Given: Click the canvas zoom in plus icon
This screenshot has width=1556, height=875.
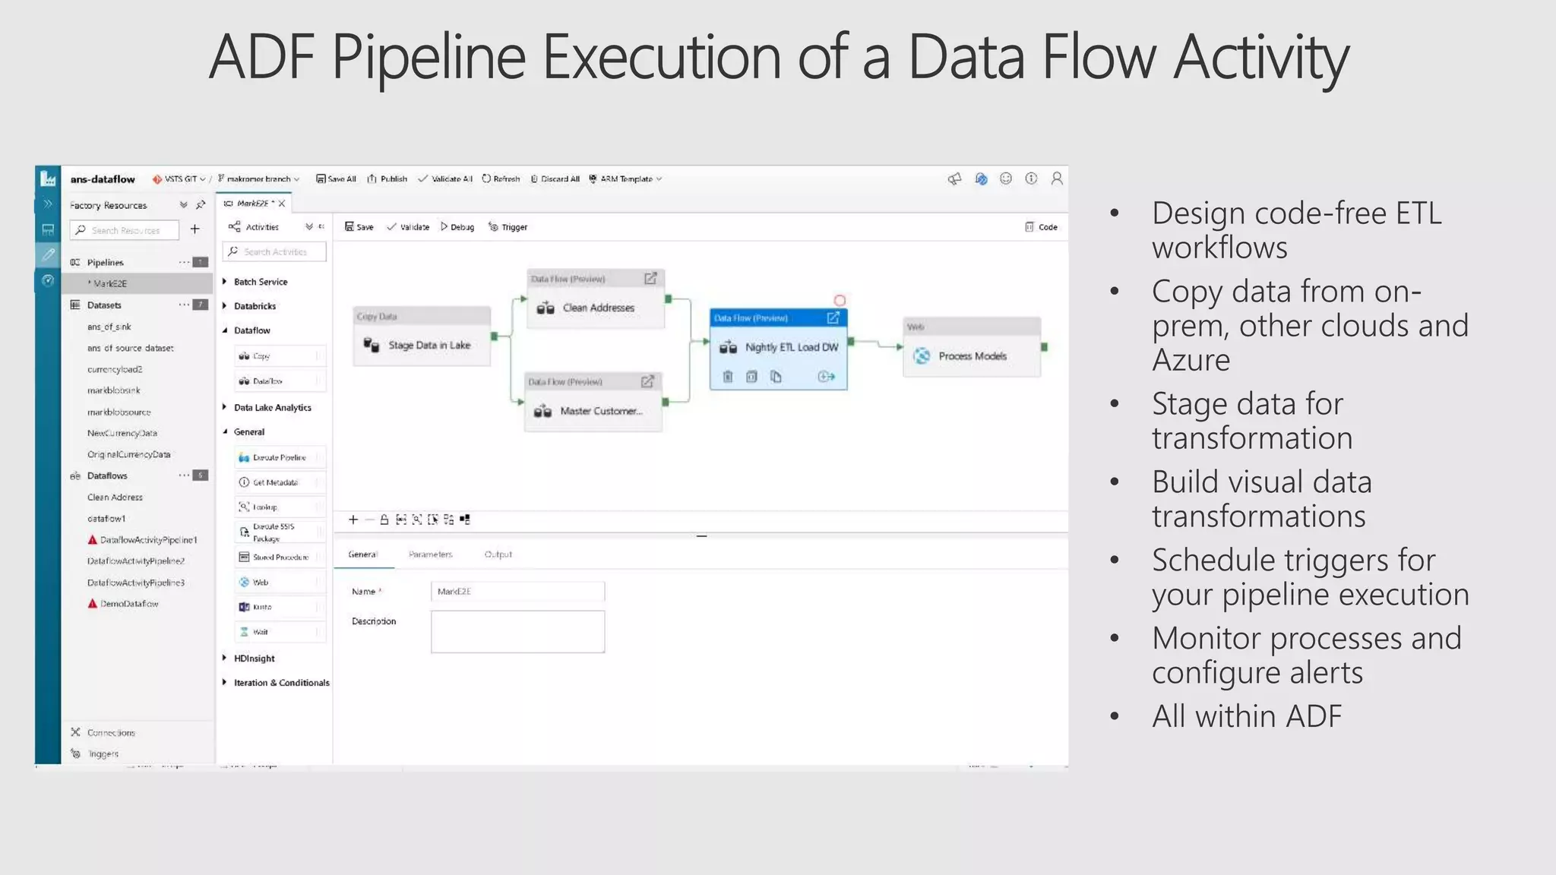Looking at the screenshot, I should point(353,520).
